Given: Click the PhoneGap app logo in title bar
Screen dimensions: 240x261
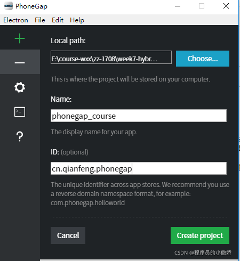Looking at the screenshot, I should coord(9,6).
